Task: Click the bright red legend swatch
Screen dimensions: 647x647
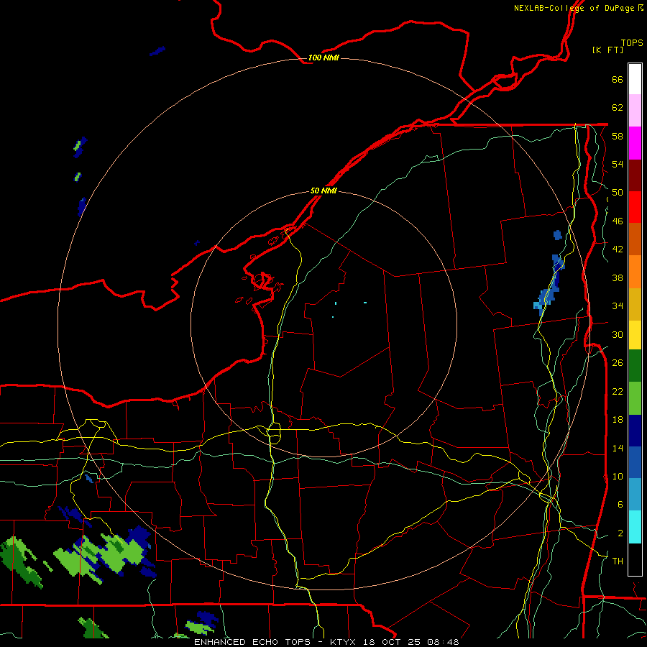Action: coord(635,207)
